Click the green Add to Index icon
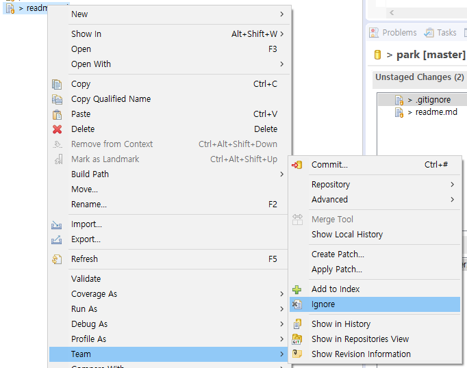 pos(297,289)
